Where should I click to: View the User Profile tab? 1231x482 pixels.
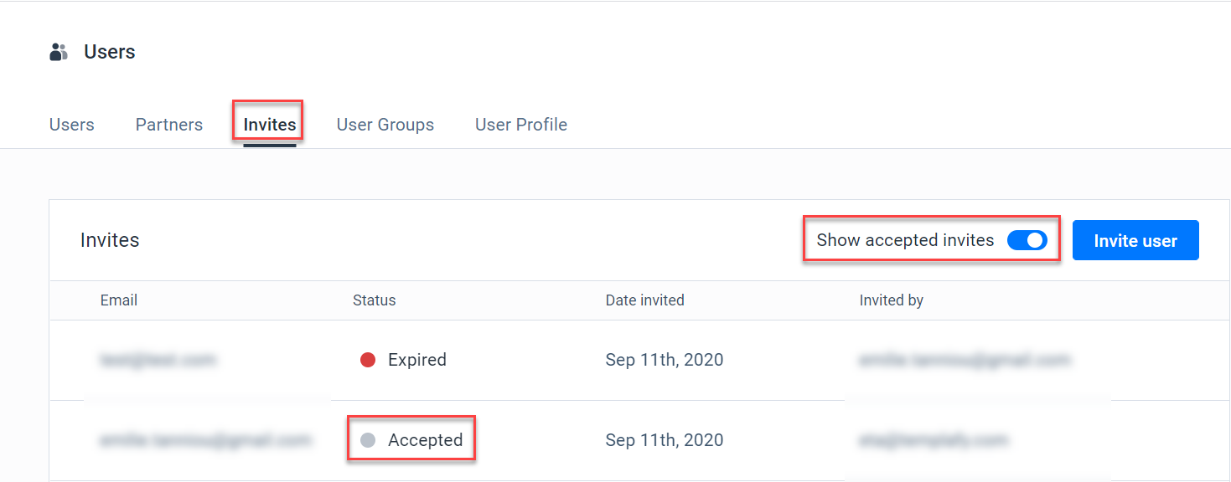coord(520,124)
